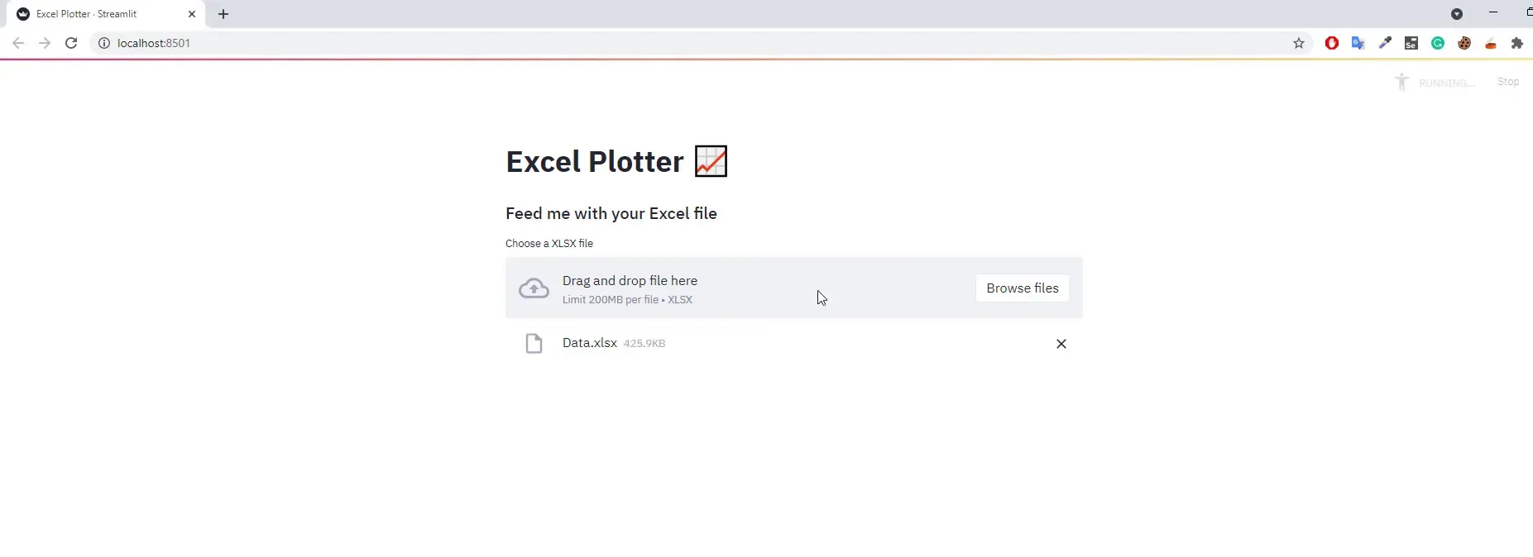Click the Data.xlsx file document icon
The width and height of the screenshot is (1533, 557).
click(x=534, y=343)
